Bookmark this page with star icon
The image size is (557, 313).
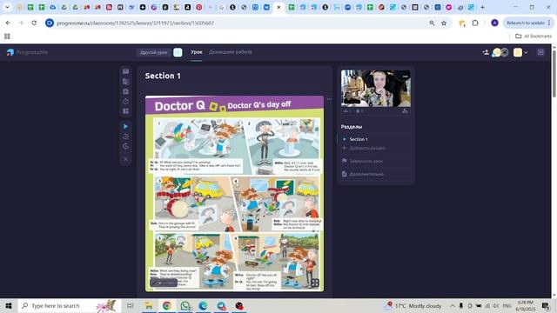(x=444, y=23)
